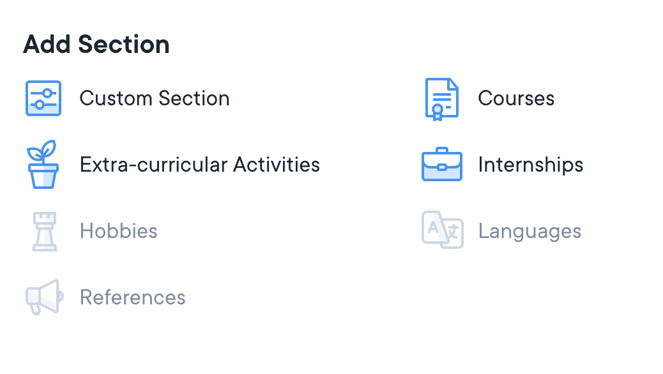Screen dimensions: 663x374
Task: Add the Languages section
Action: click(530, 231)
